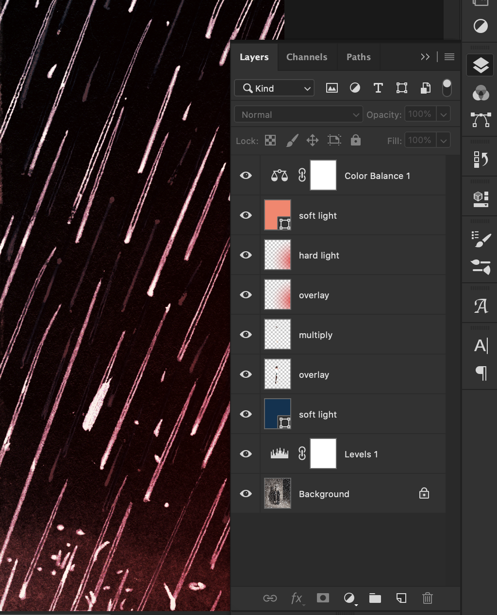Create new group folder icon
Viewport: 497px width, 615px height.
[x=375, y=598]
